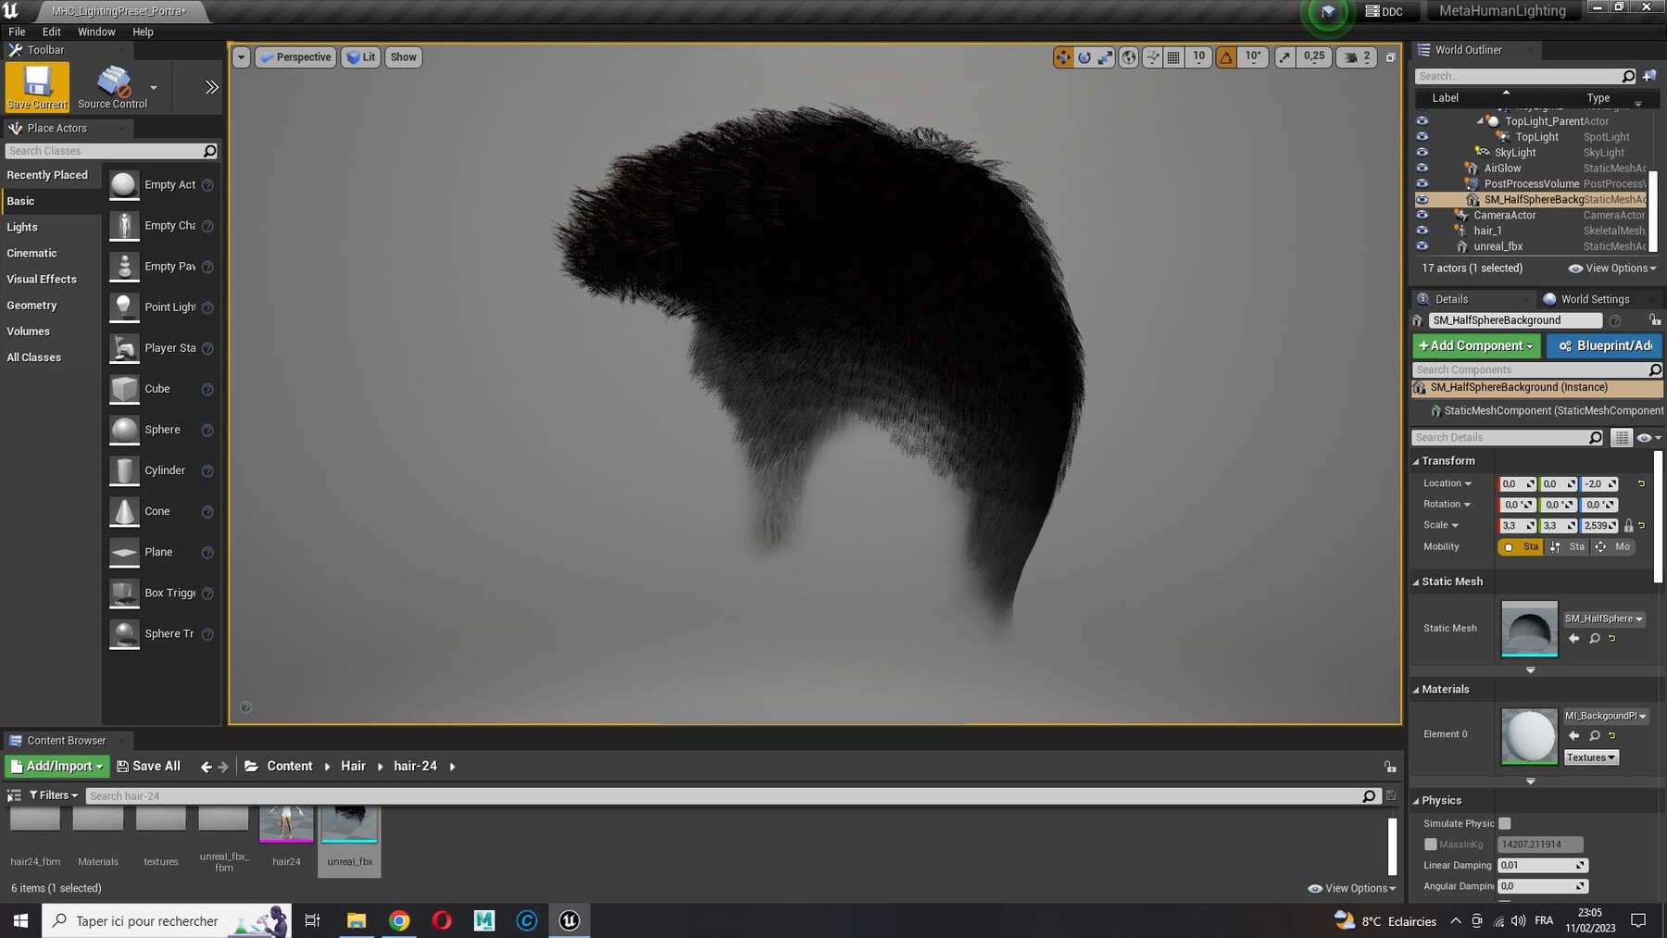Screen dimensions: 1667x938
Task: Open the File menu
Action: pos(17,31)
